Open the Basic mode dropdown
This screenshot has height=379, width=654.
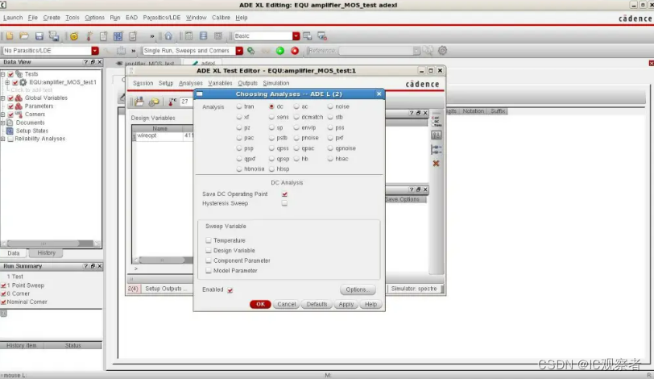(296, 36)
